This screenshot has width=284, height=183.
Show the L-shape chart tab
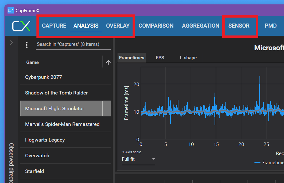pos(188,58)
